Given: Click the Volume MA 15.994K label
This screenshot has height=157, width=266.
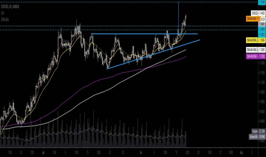Looking at the screenshot, I should tap(257, 137).
